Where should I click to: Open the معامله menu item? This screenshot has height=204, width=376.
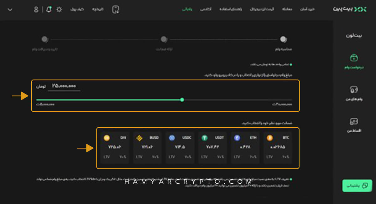point(287,9)
